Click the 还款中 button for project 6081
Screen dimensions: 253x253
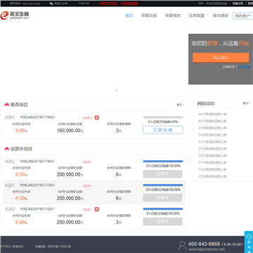pyautogui.click(x=162, y=197)
